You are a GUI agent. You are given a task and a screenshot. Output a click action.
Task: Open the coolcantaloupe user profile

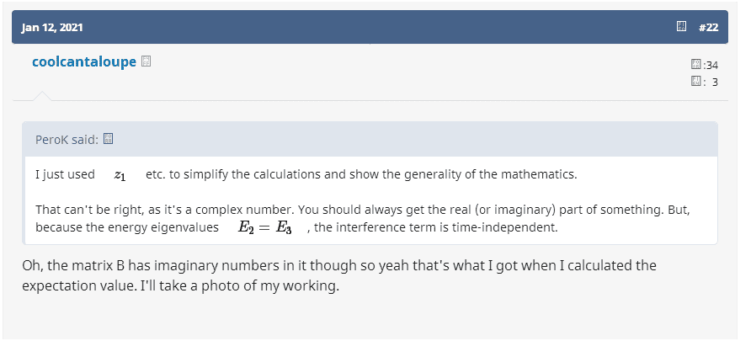coord(83,61)
